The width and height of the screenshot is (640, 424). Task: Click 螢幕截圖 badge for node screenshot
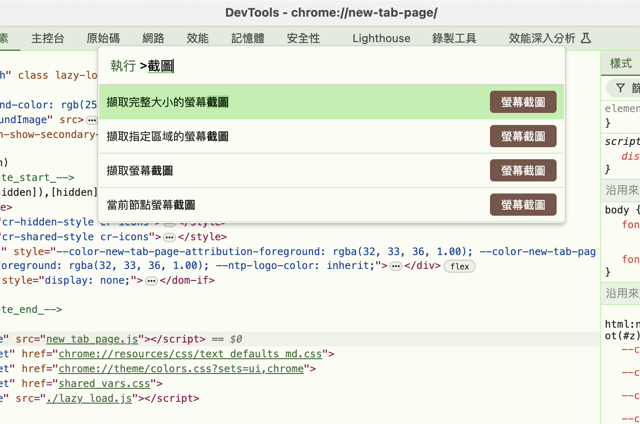pyautogui.click(x=523, y=205)
